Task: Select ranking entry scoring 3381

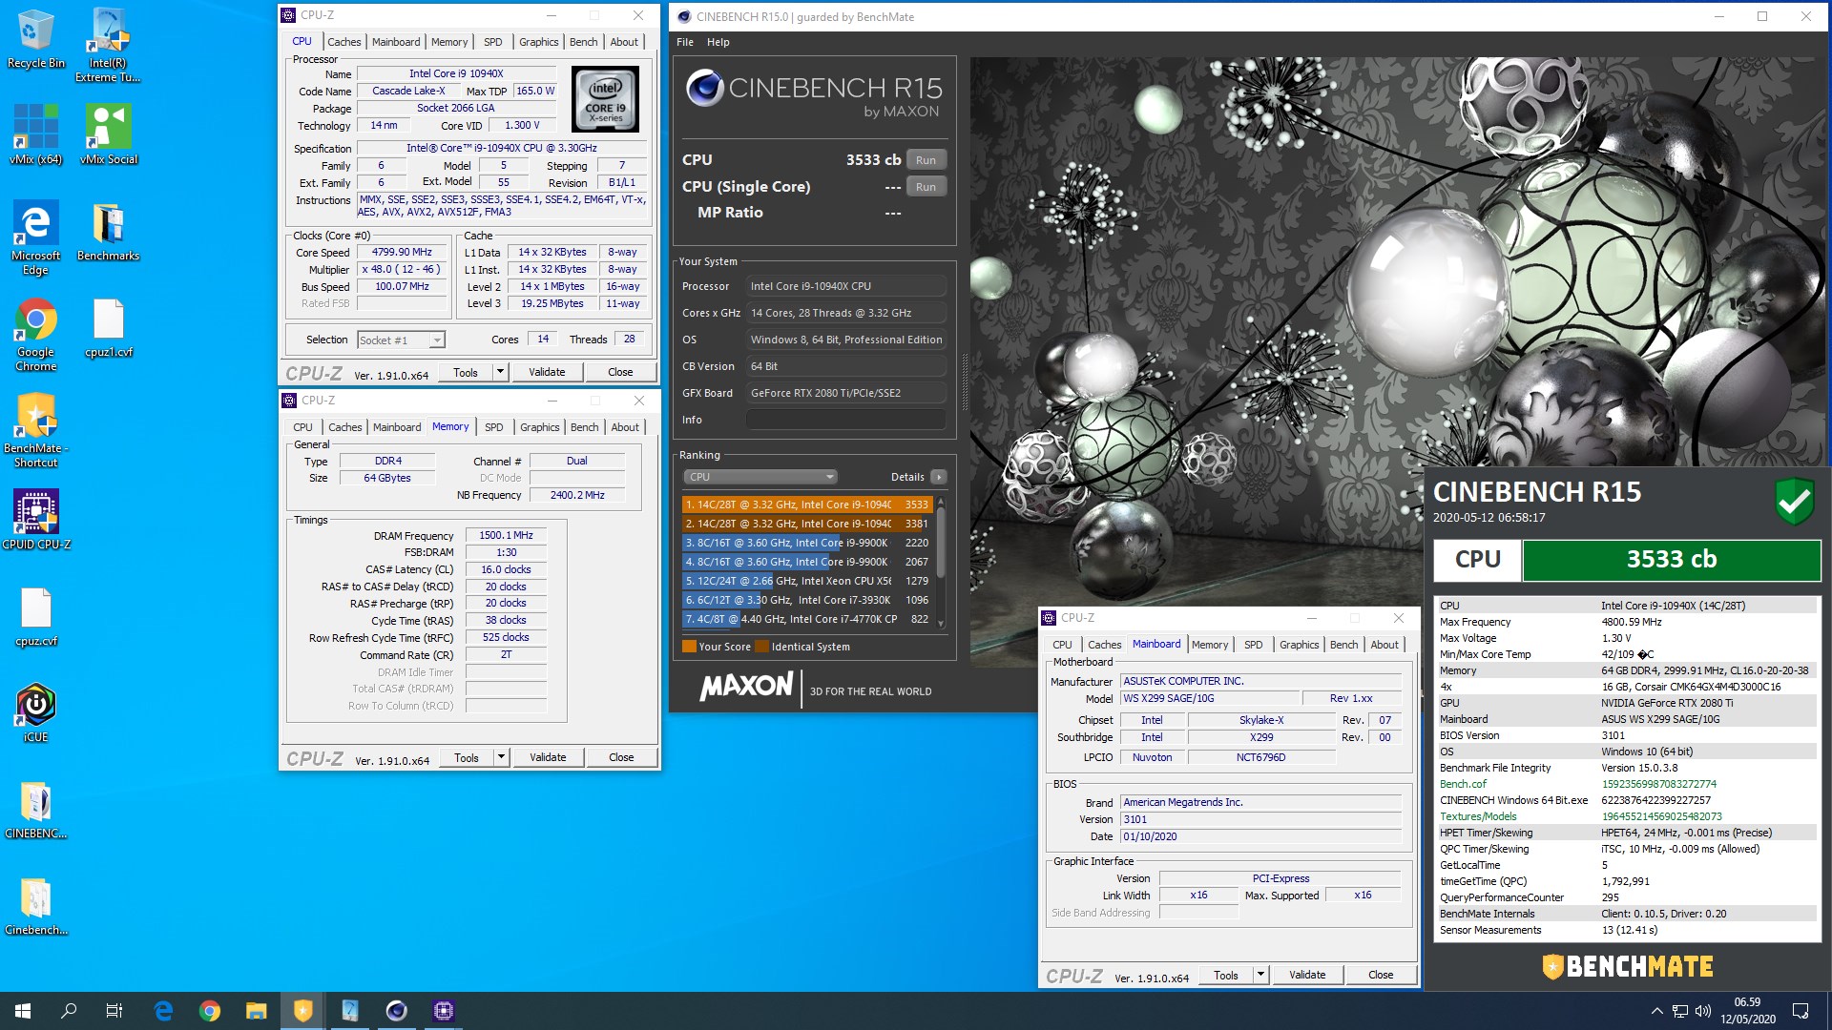Action: coord(807,524)
